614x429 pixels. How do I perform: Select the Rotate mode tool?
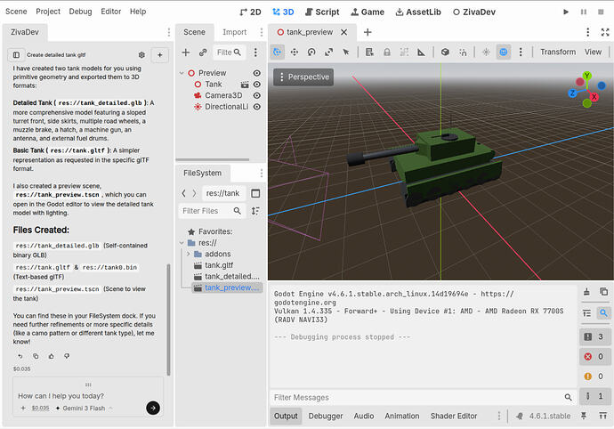pos(311,53)
